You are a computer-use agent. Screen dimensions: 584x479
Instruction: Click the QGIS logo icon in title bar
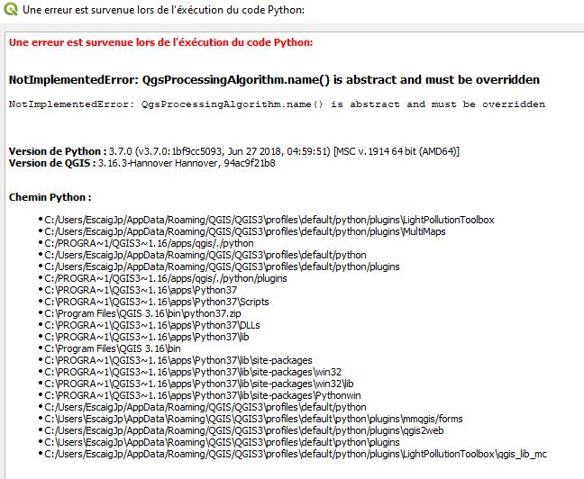pos(11,9)
